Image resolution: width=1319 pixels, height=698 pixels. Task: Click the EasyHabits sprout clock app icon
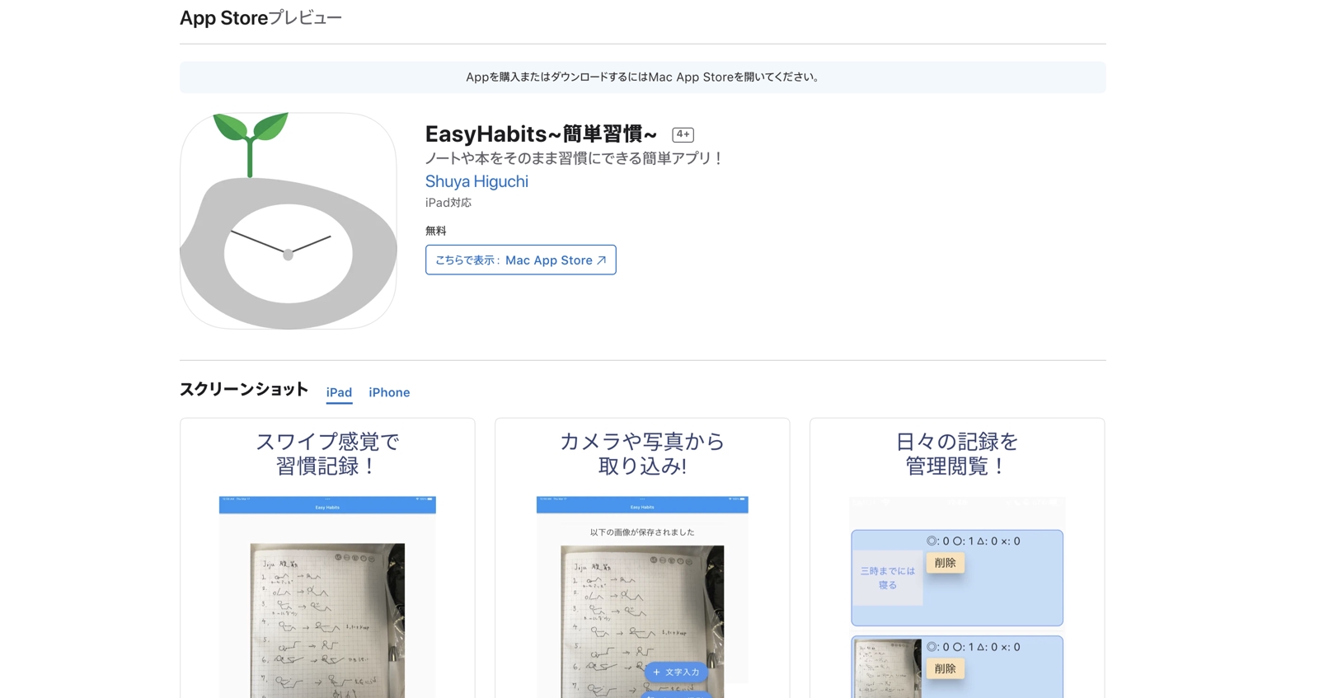[x=289, y=221]
